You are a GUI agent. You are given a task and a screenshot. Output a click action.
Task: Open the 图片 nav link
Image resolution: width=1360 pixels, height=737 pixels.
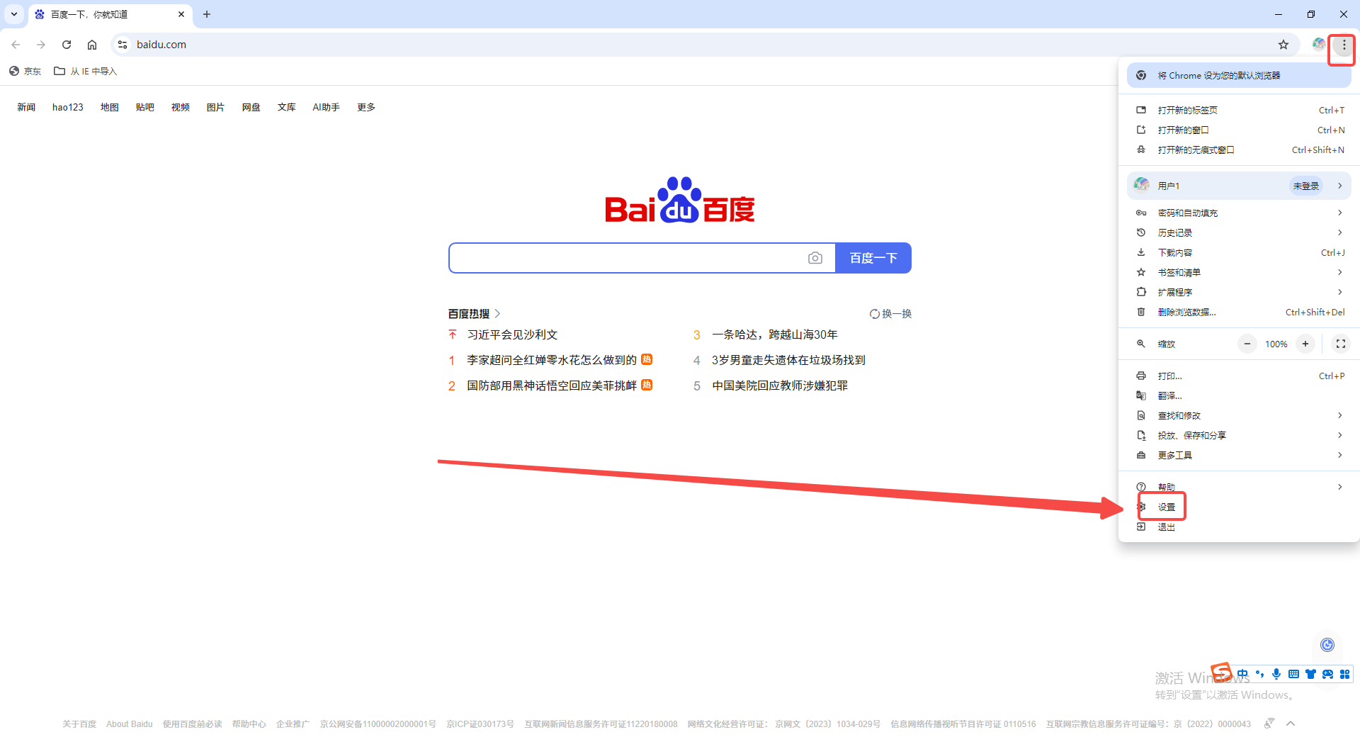[x=215, y=107]
